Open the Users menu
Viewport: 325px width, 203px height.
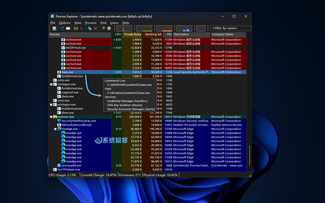114,23
